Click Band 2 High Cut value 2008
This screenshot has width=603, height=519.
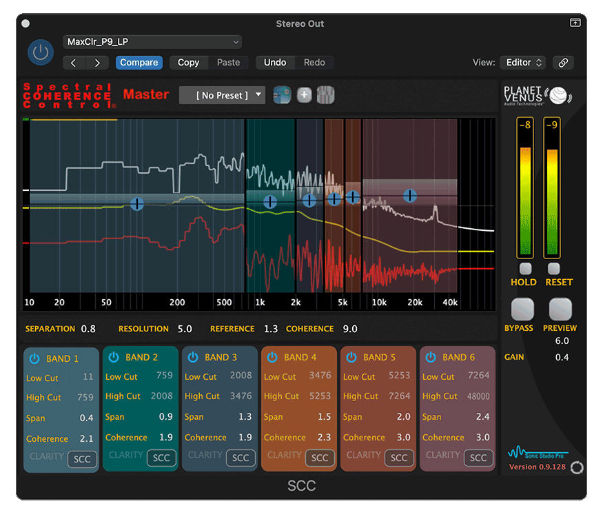pyautogui.click(x=161, y=396)
